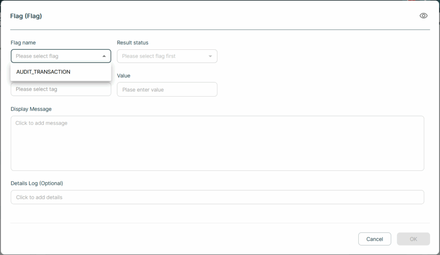Click the 'Please select tag' field
Image resolution: width=440 pixels, height=255 pixels.
point(61,89)
